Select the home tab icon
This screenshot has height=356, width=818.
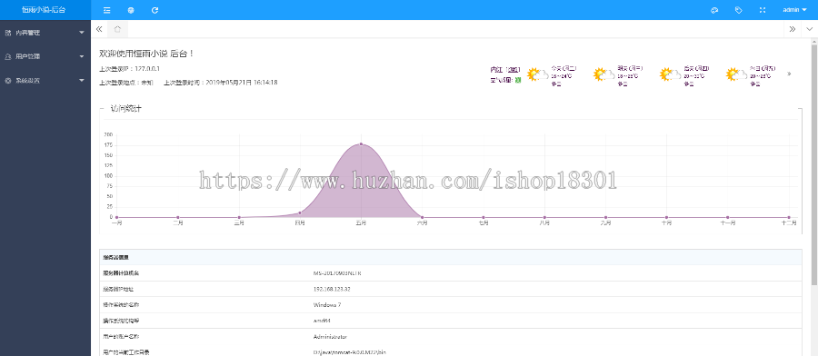(117, 29)
